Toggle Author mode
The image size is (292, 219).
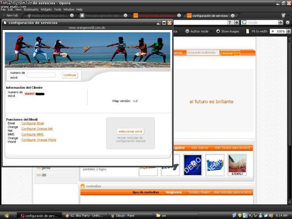197,31
